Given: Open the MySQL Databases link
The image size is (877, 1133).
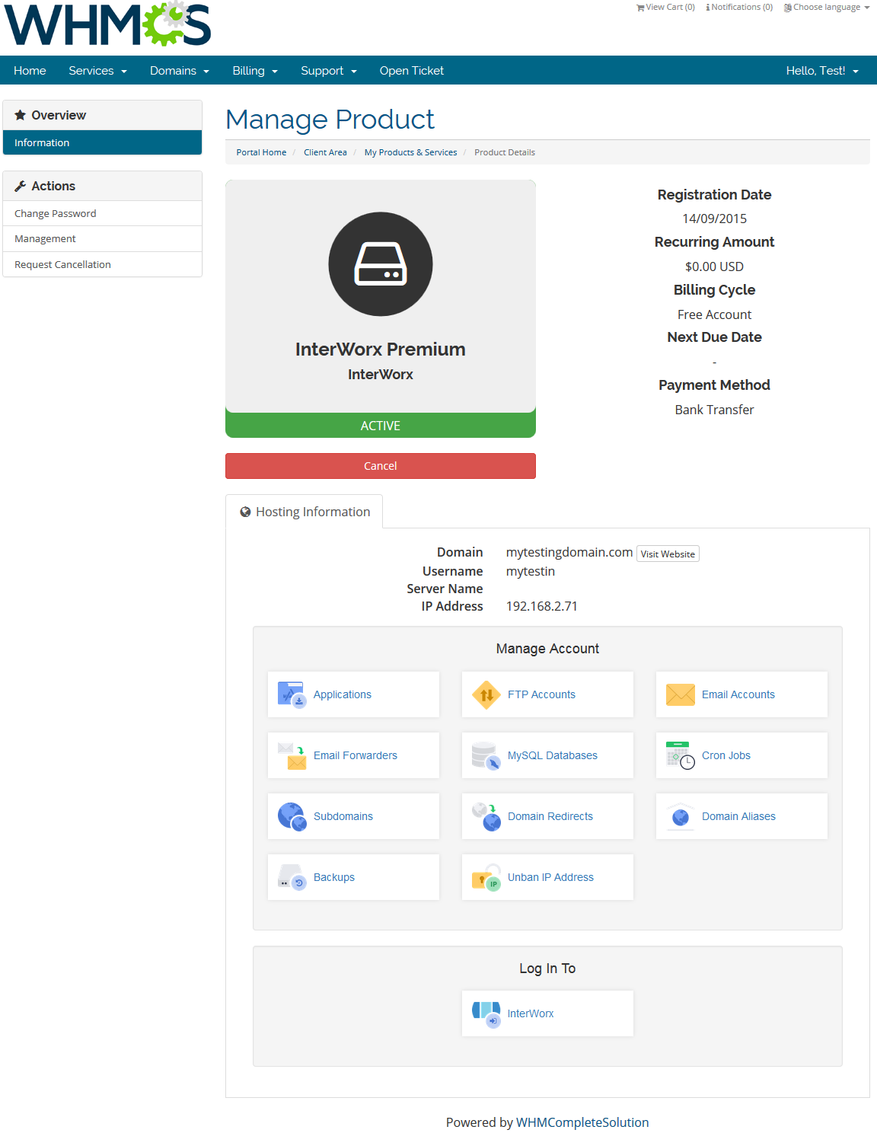Looking at the screenshot, I should click(553, 755).
